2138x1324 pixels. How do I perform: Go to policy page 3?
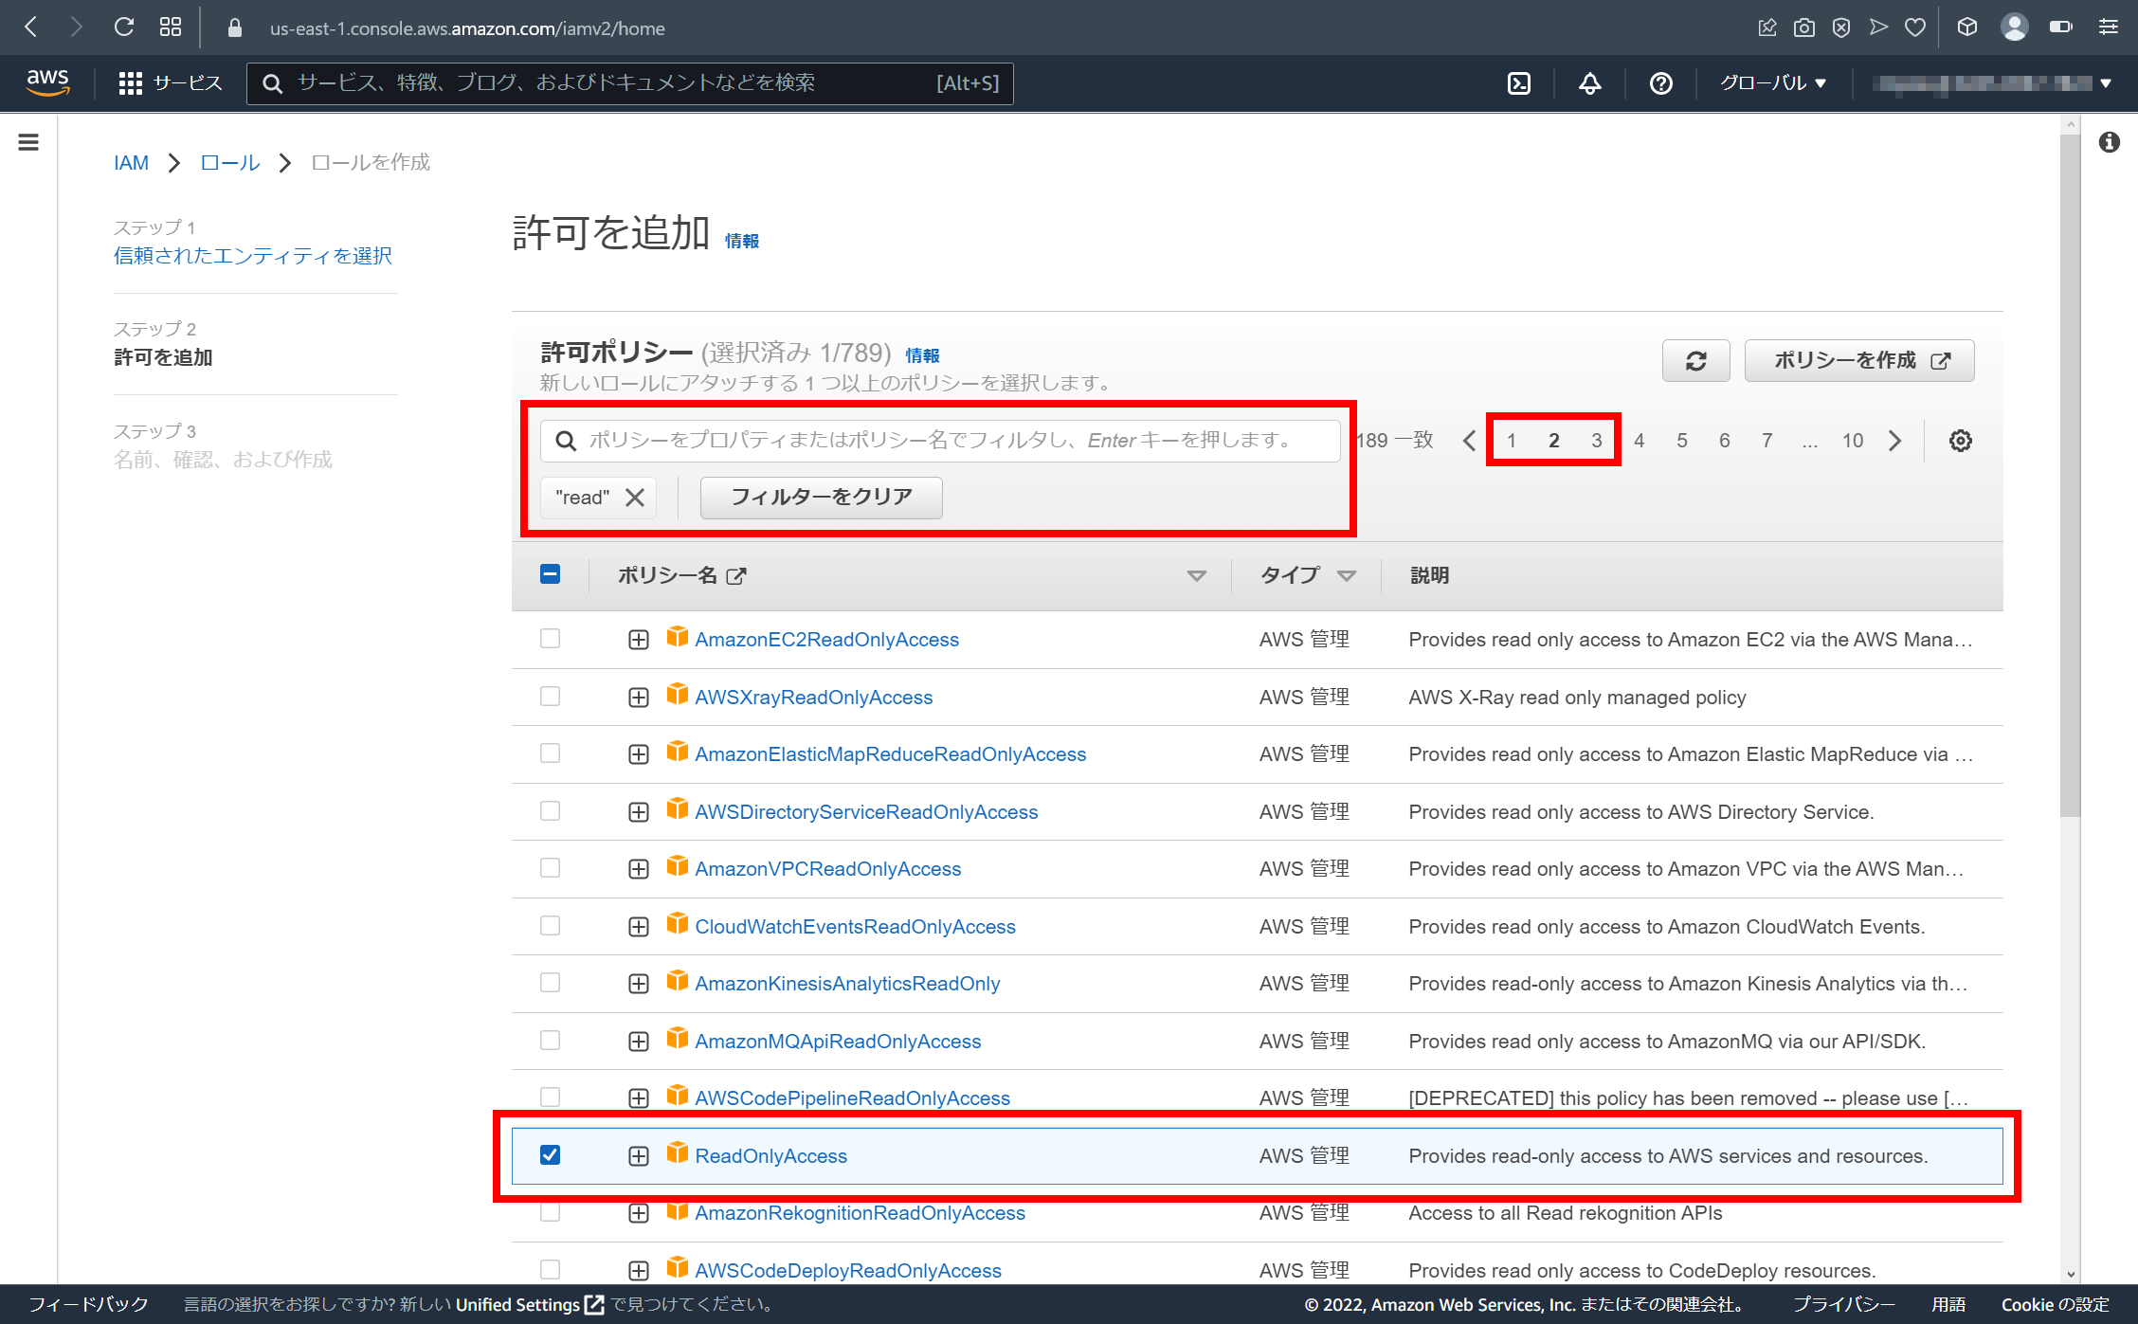click(1597, 441)
